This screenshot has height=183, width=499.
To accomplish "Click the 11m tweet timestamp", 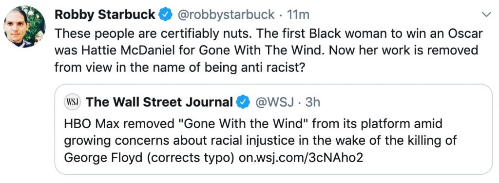I will click(x=298, y=15).
